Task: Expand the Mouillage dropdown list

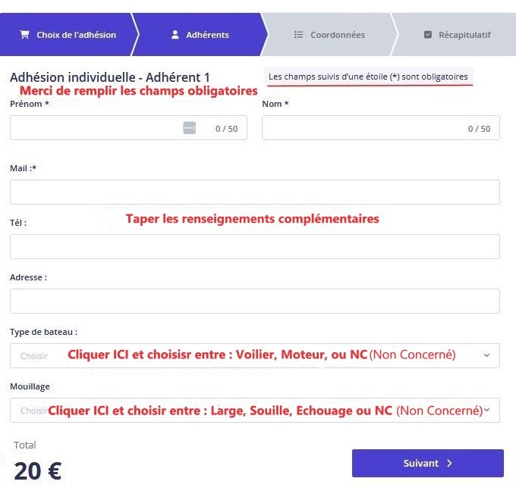Action: tap(254, 411)
